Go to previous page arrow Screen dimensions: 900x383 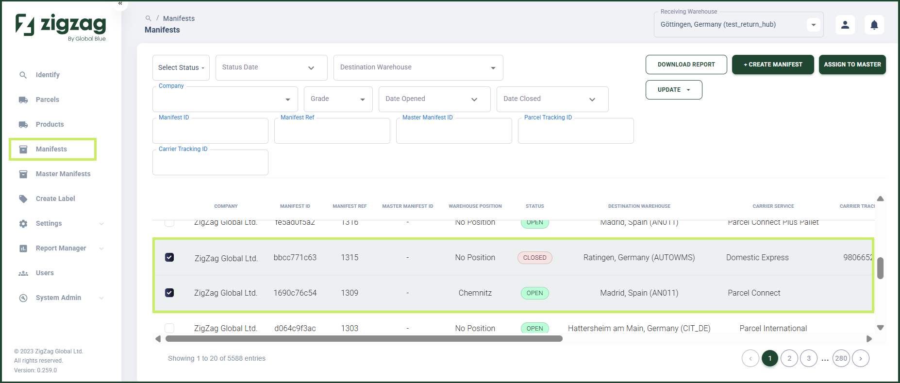point(750,358)
